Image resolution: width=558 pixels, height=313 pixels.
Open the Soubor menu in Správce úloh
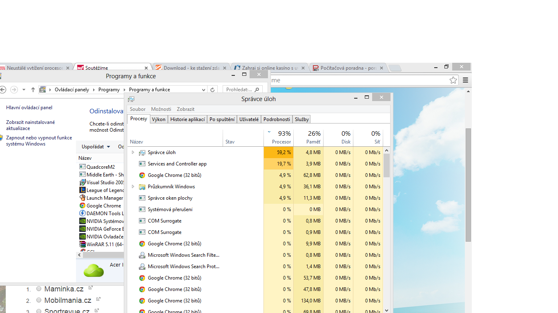click(x=138, y=109)
